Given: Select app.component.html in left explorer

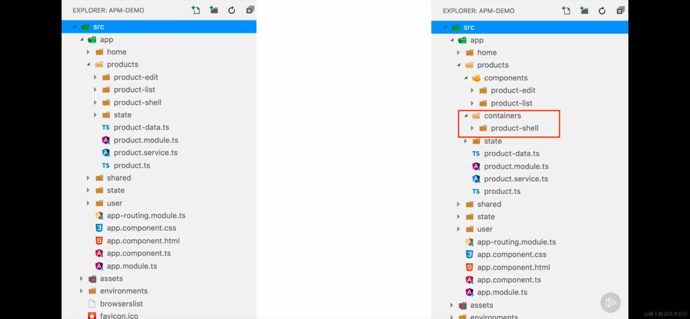Looking at the screenshot, I should (143, 241).
